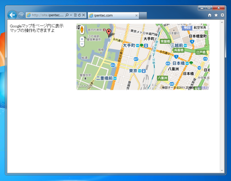Go back using the browser Back arrow
The height and width of the screenshot is (181, 231).
point(12,15)
